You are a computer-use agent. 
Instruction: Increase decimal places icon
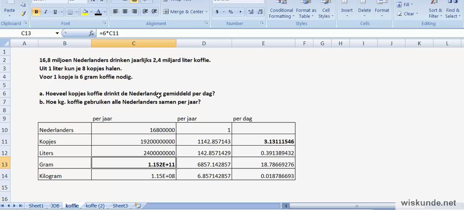tap(251, 12)
